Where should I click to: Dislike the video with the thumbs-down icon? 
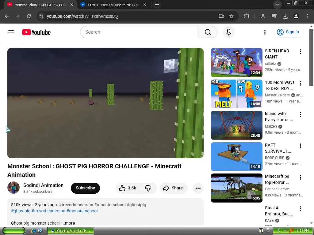tap(148, 188)
